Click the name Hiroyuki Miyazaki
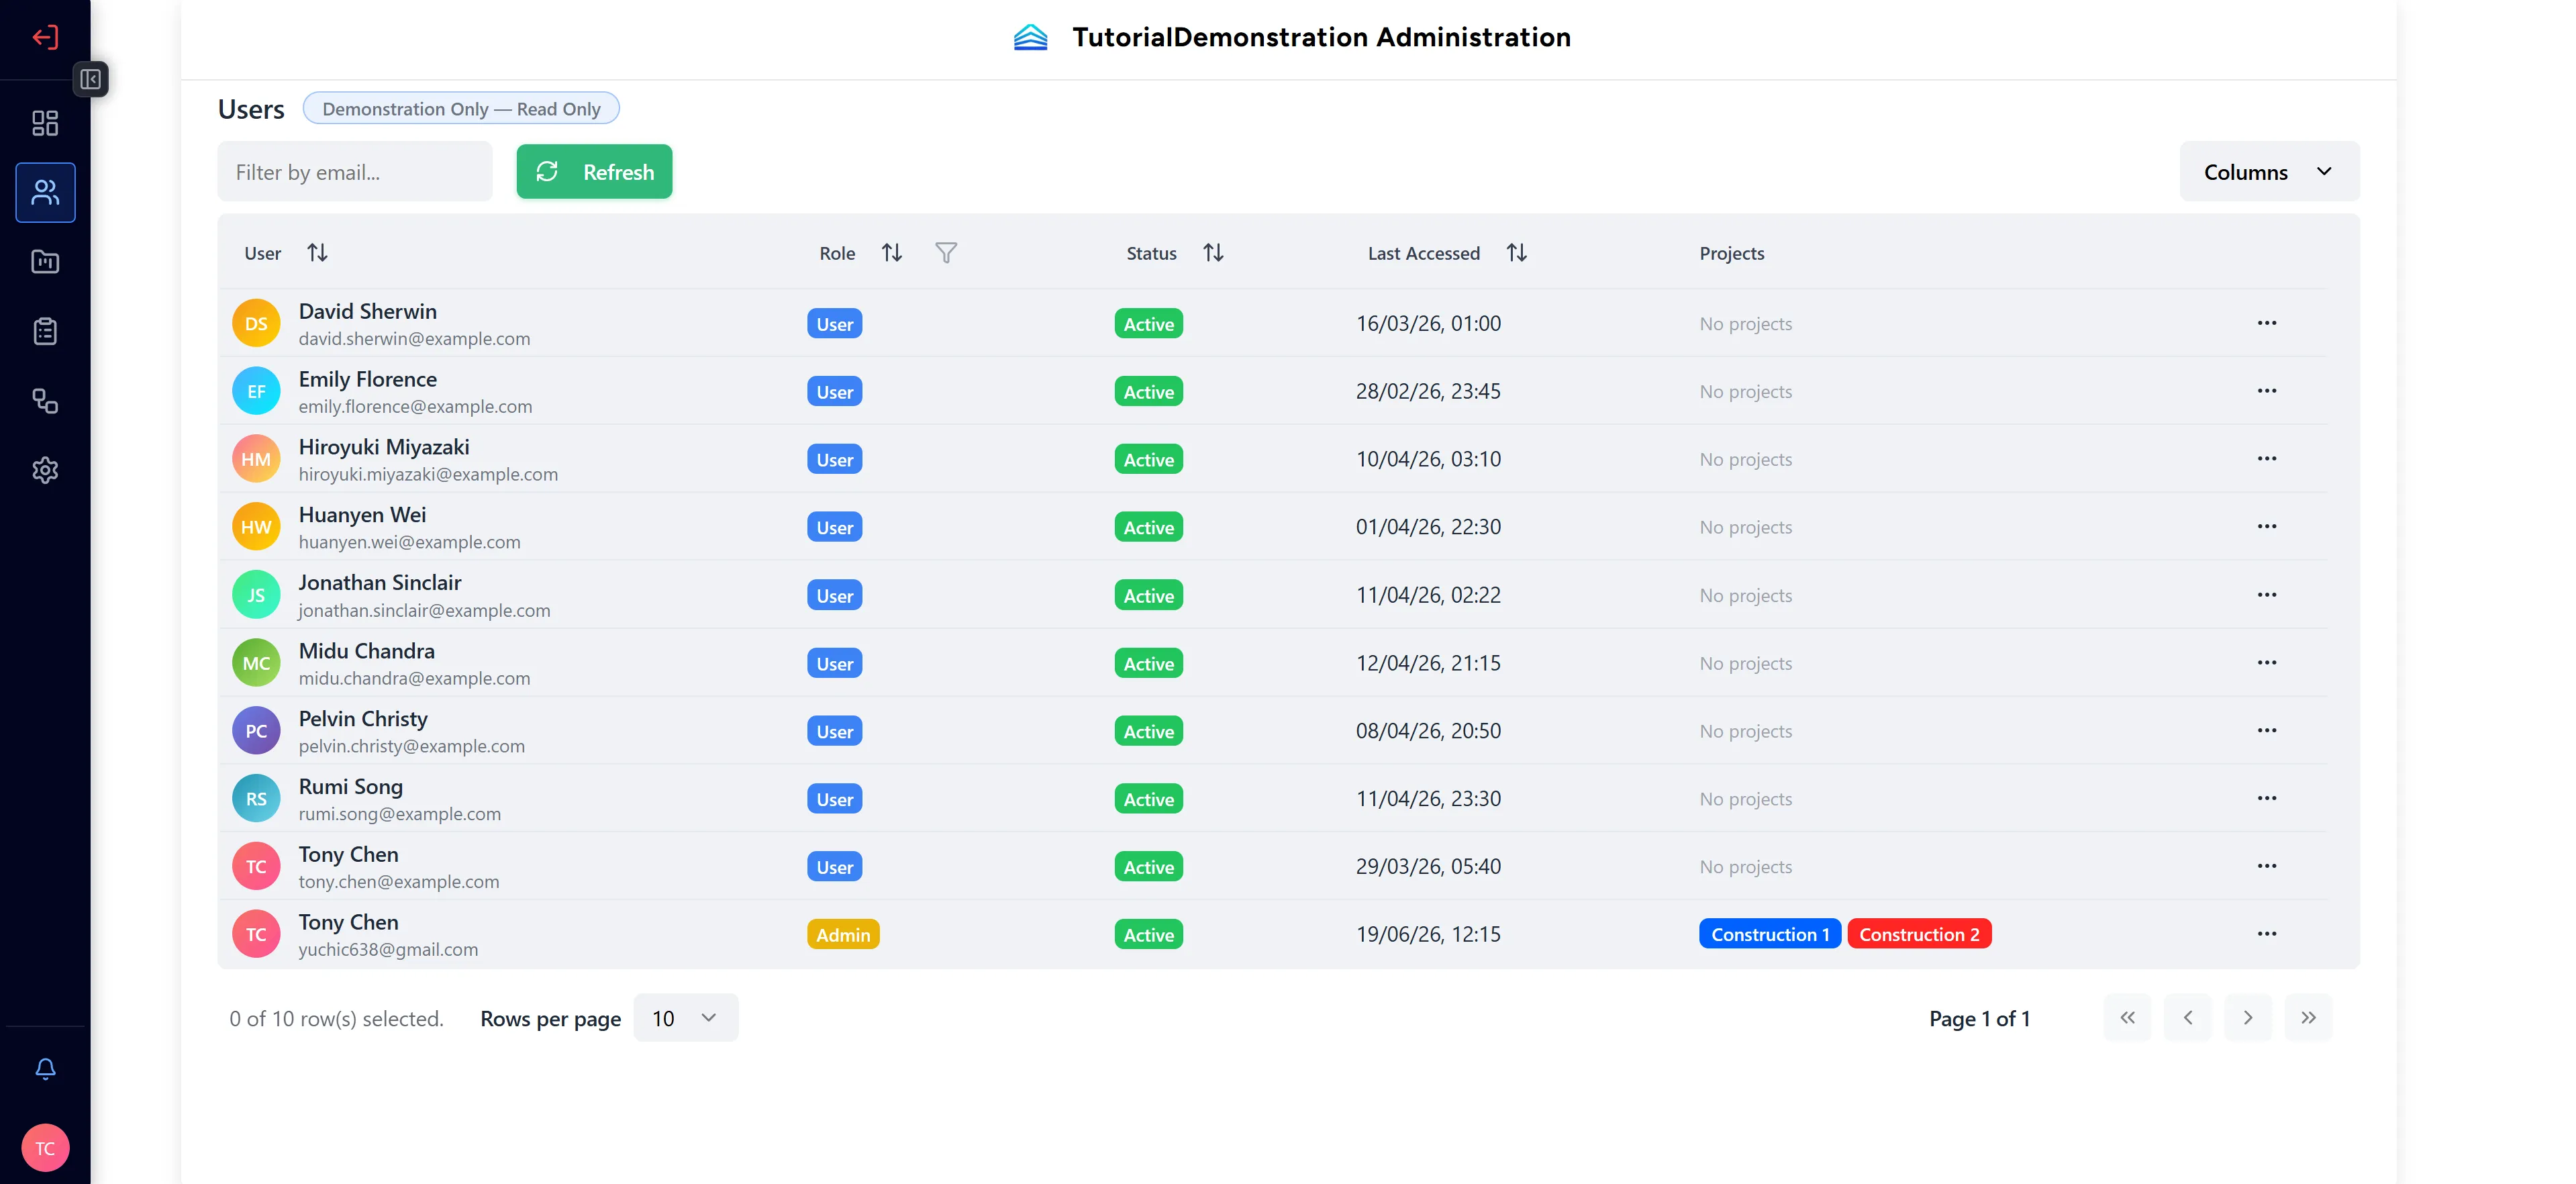This screenshot has height=1184, width=2576. coord(384,447)
